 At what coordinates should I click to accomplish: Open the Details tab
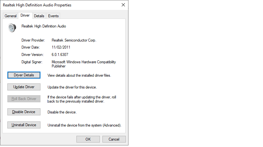(x=39, y=16)
